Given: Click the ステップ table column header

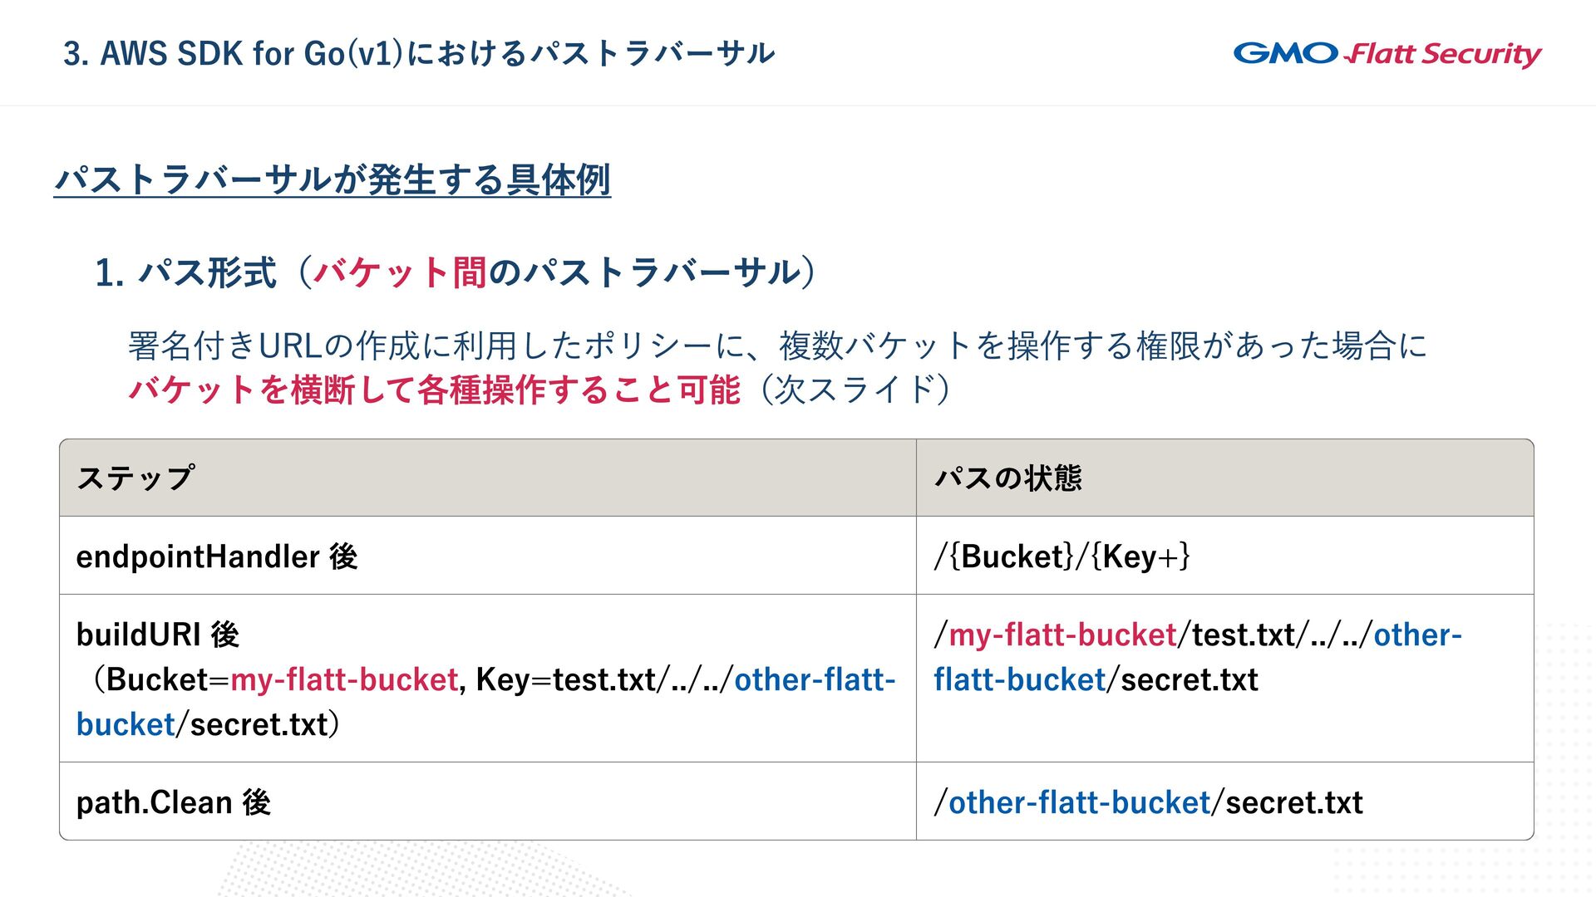Looking at the screenshot, I should click(x=136, y=478).
